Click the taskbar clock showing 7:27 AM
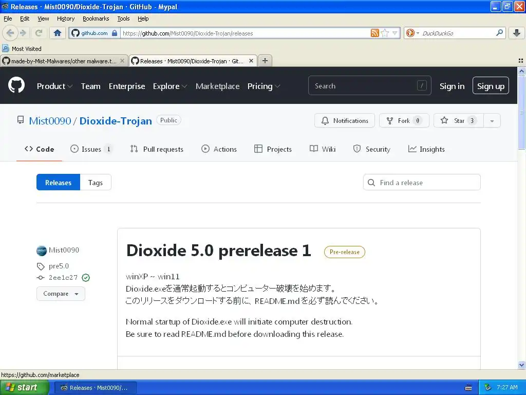Viewport: 526px width, 395px height. [x=507, y=387]
